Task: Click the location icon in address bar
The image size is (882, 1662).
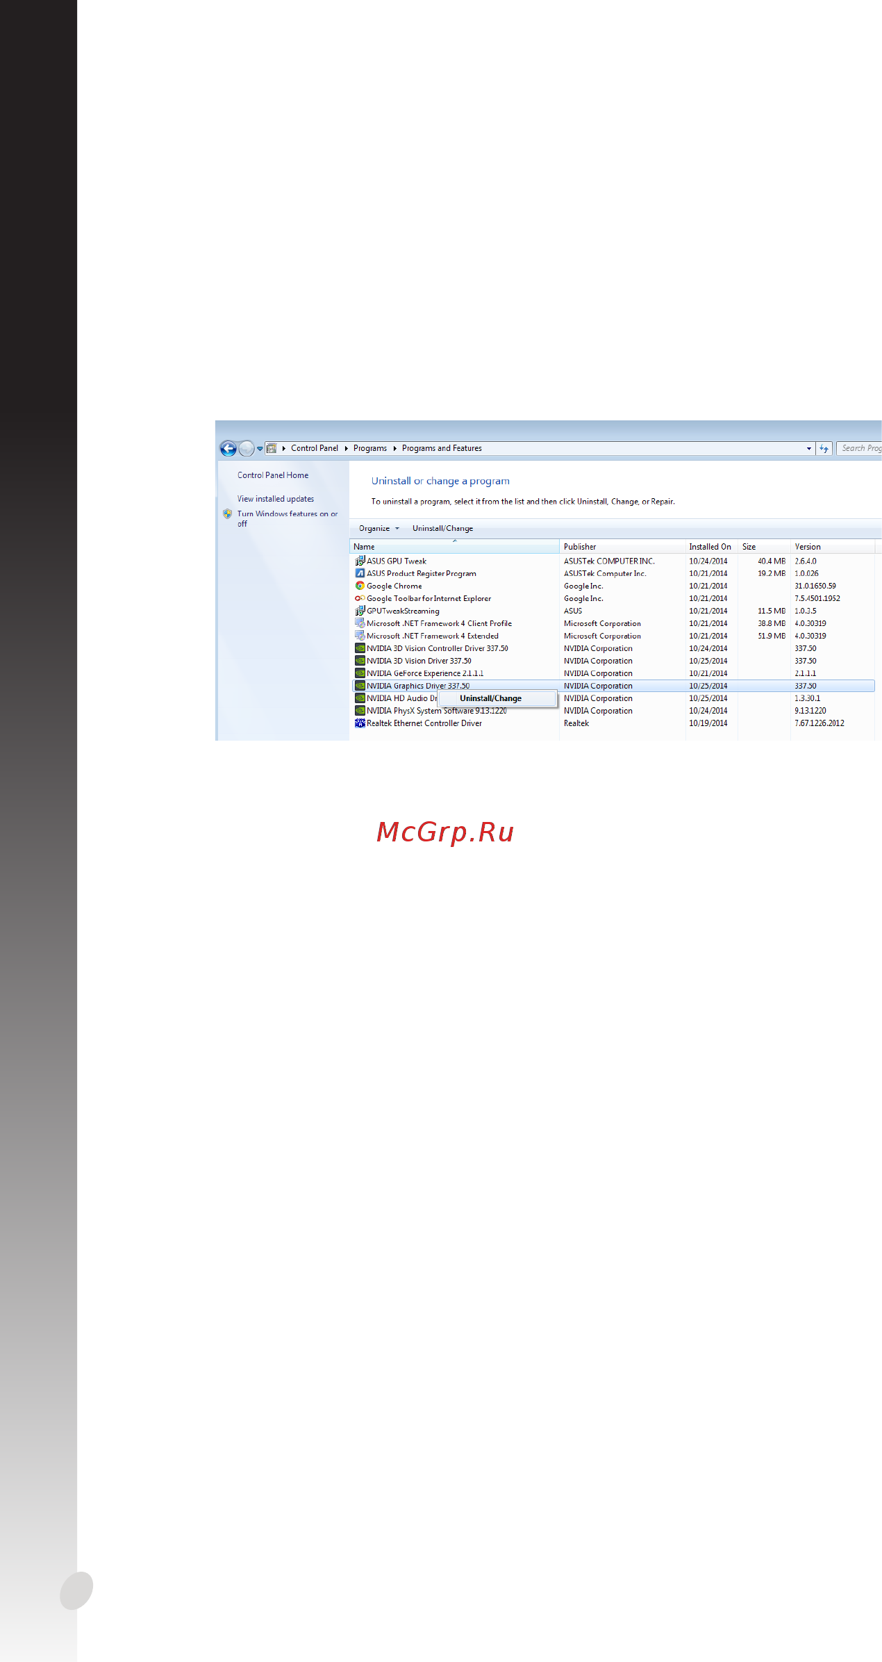Action: [272, 449]
